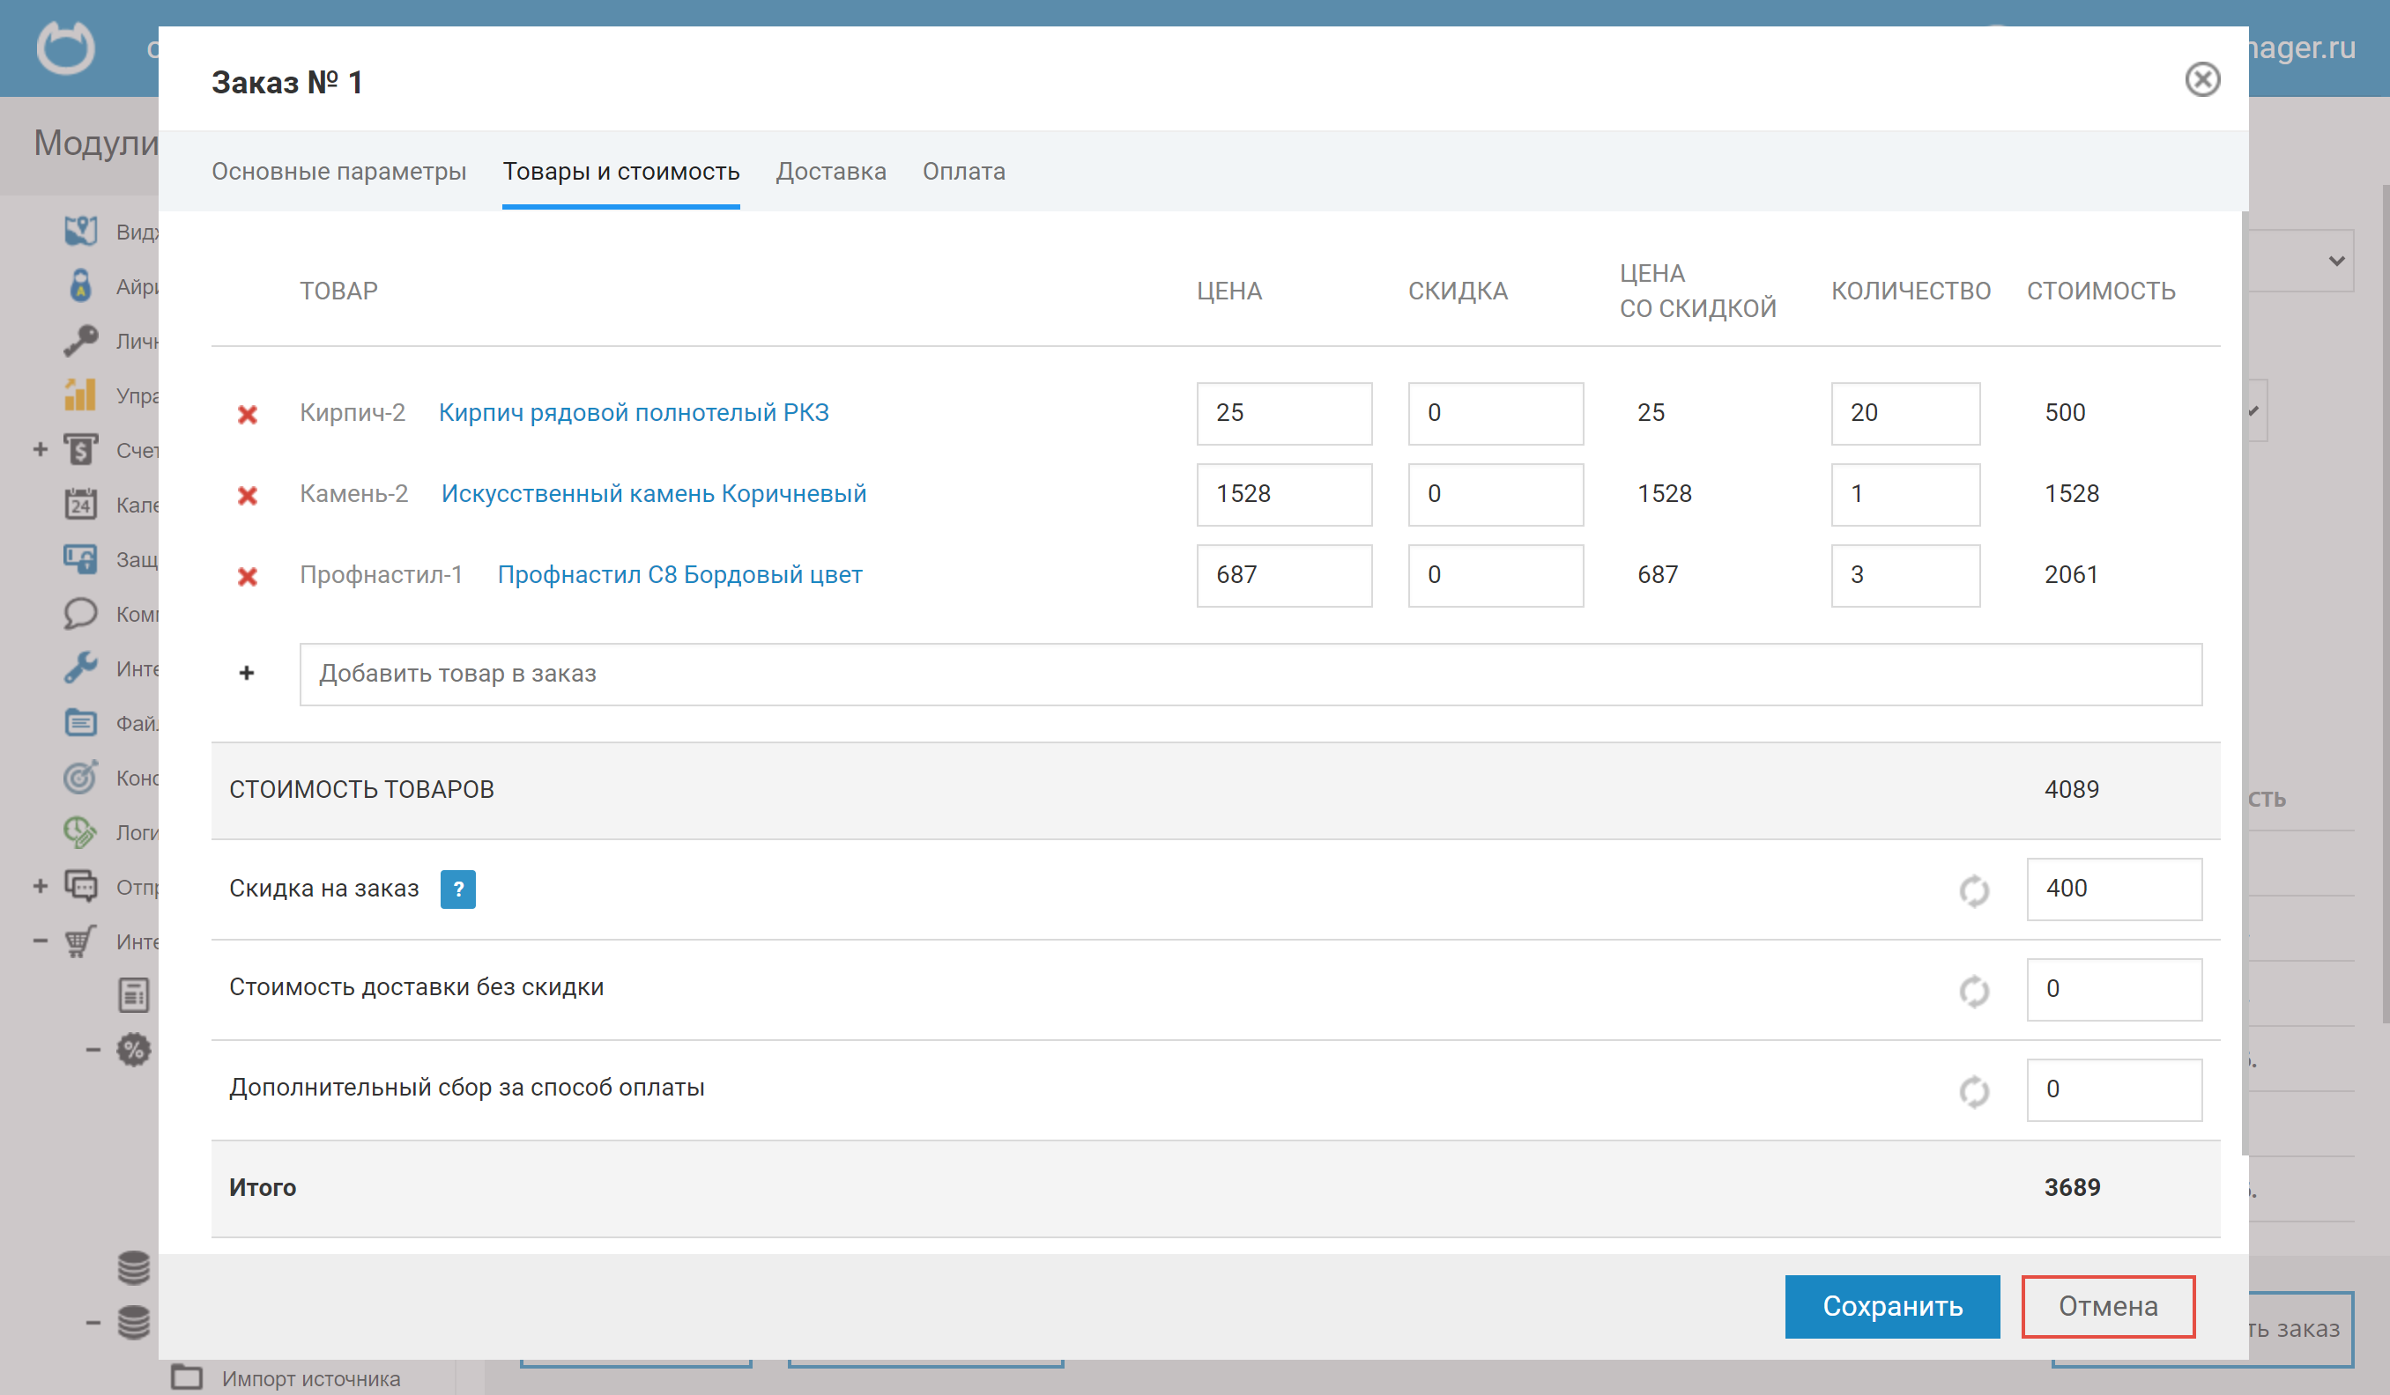Open the screen protection module icon
Viewport: 2390px width, 1395px height.
[x=80, y=558]
